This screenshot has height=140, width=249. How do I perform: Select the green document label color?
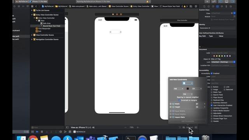tap(222, 56)
